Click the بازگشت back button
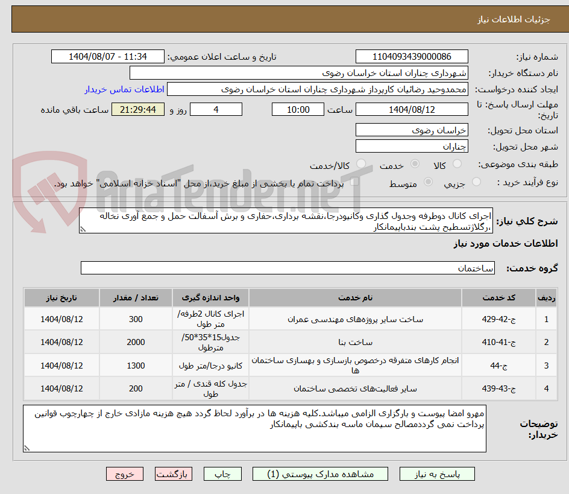Screen dimensions: 569x494 (174, 474)
